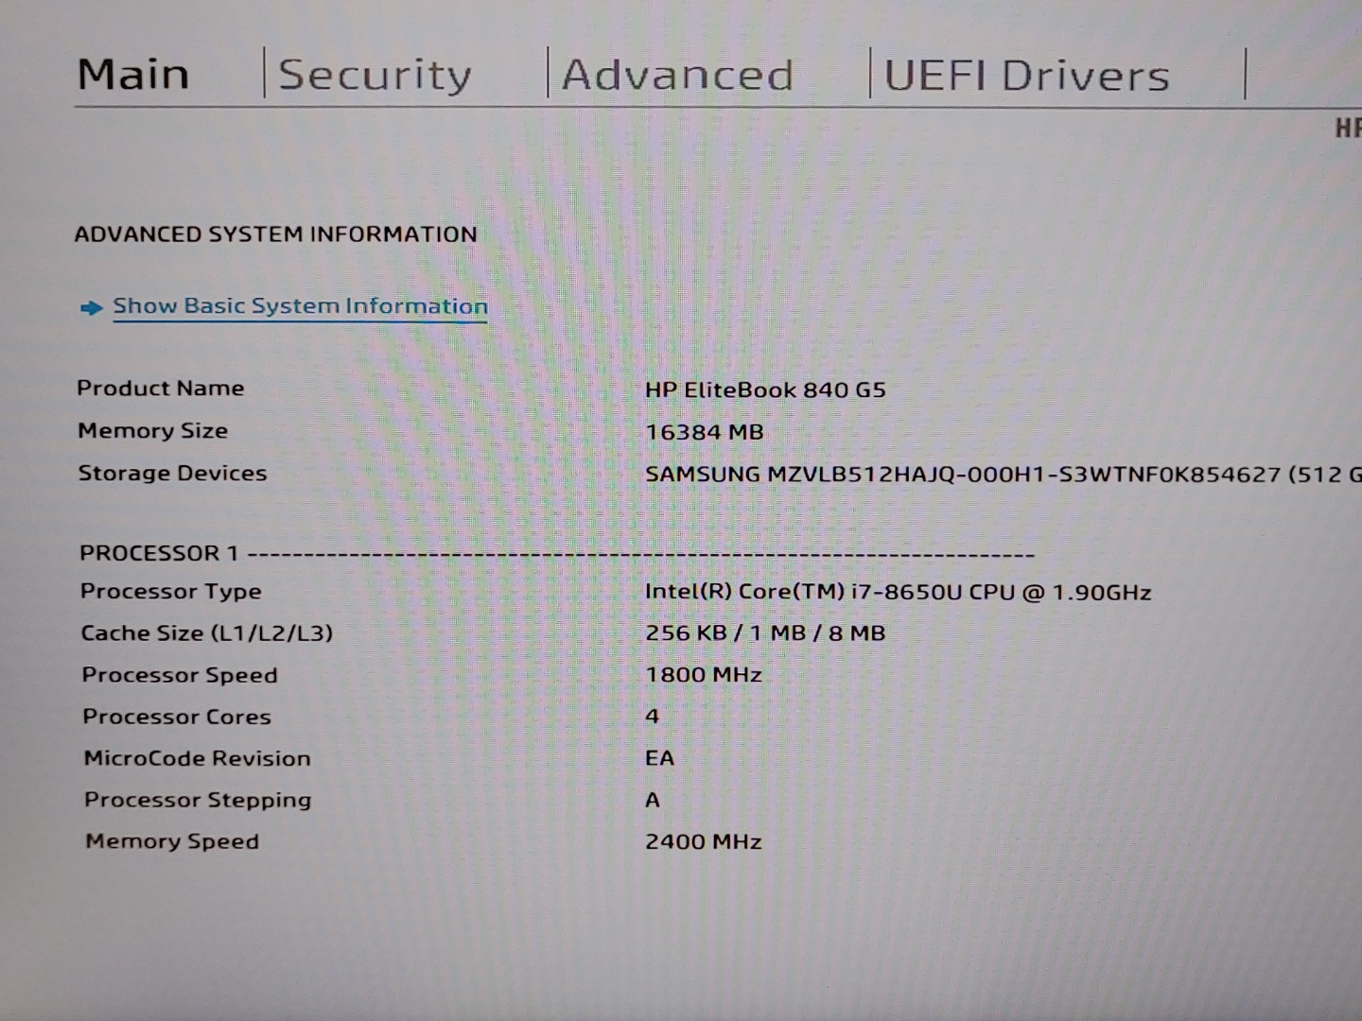Click the 2400 MHz memory speed value
The height and width of the screenshot is (1021, 1362).
coord(704,841)
